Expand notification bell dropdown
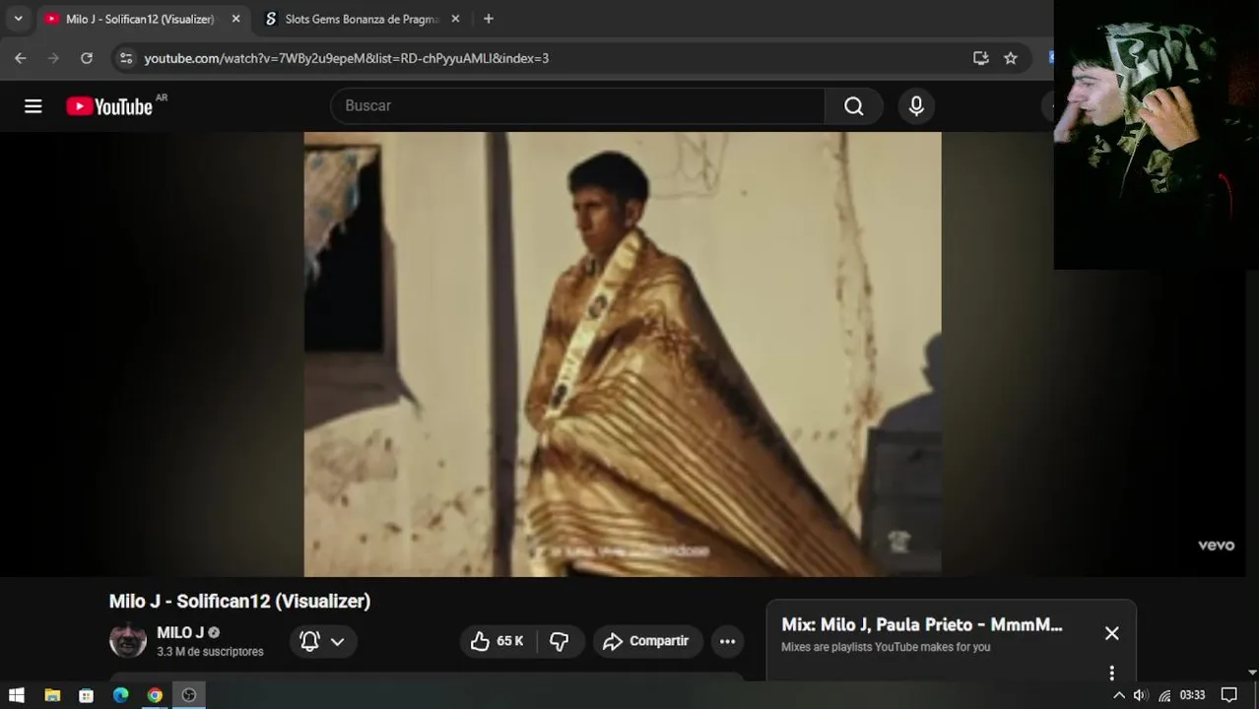This screenshot has height=709, width=1259. 323,641
